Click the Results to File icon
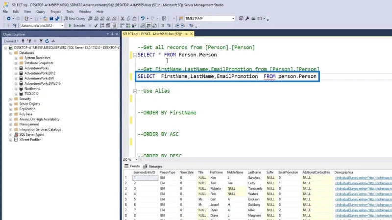The height and width of the screenshot is (220, 392). coord(154,25)
